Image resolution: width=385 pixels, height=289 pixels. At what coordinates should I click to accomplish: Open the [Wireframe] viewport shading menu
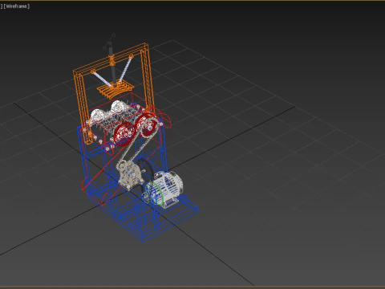17,6
